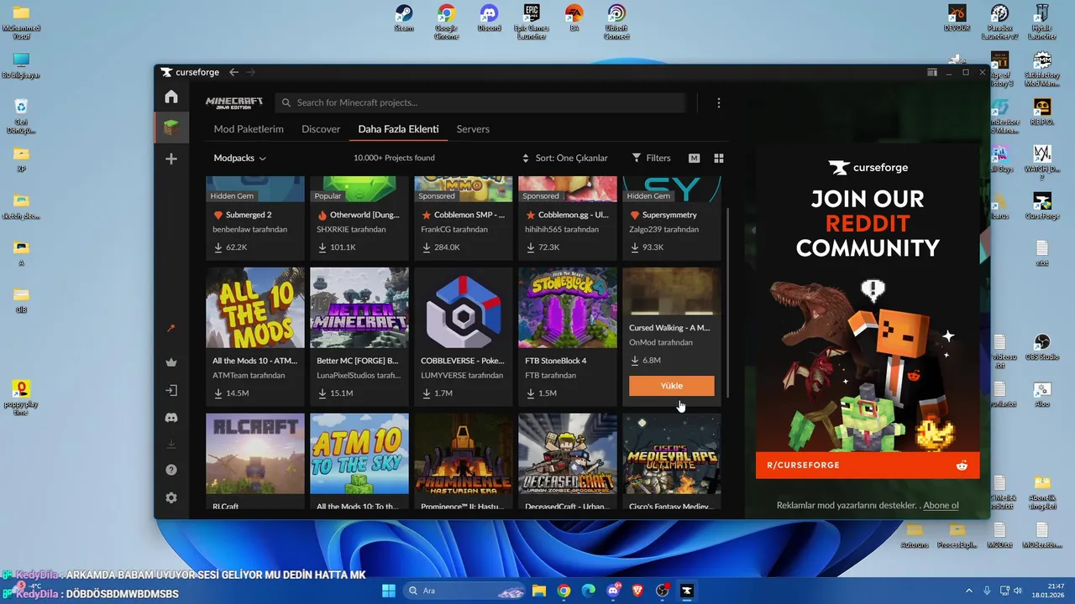Select Minecraft grass block game icon
Image resolution: width=1075 pixels, height=604 pixels.
pos(171,128)
